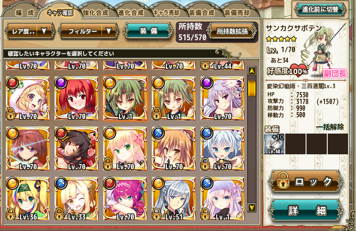Click the 詳細 details button
This screenshot has height=231, width=356.
coord(306,210)
